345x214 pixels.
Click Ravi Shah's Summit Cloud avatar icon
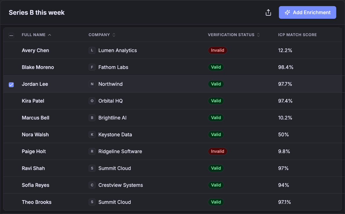coord(92,168)
